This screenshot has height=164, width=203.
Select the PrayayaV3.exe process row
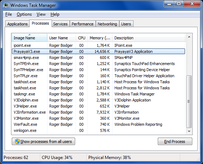tap(98, 51)
